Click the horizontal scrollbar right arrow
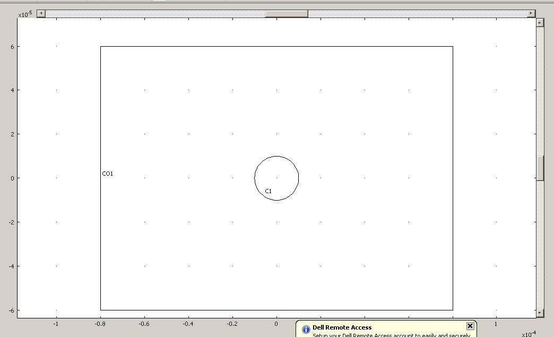 click(531, 13)
